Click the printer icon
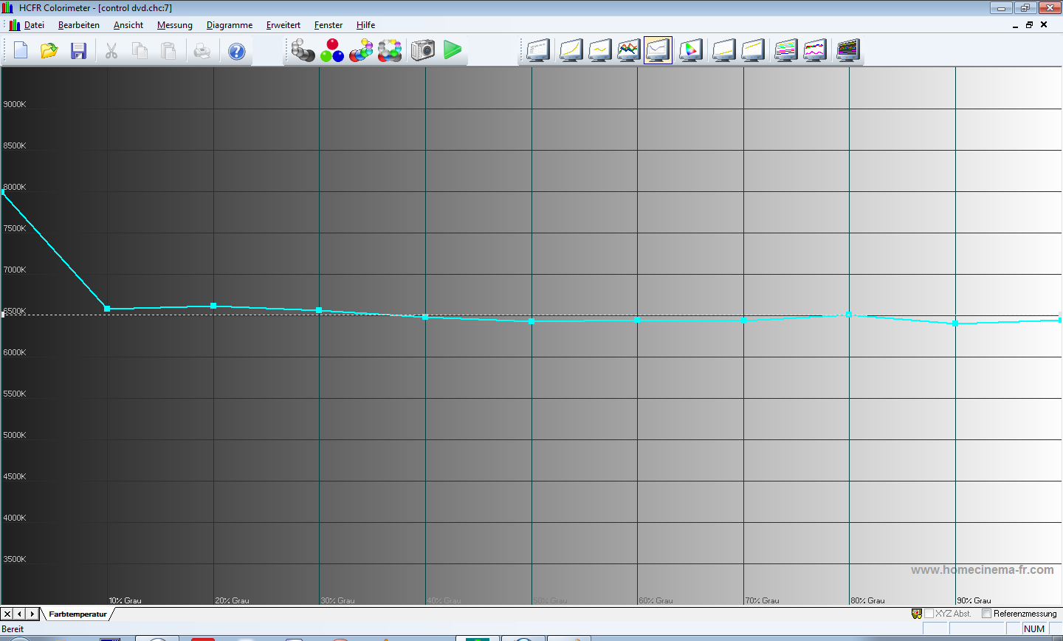Viewport: 1063px width, 641px height. (202, 50)
